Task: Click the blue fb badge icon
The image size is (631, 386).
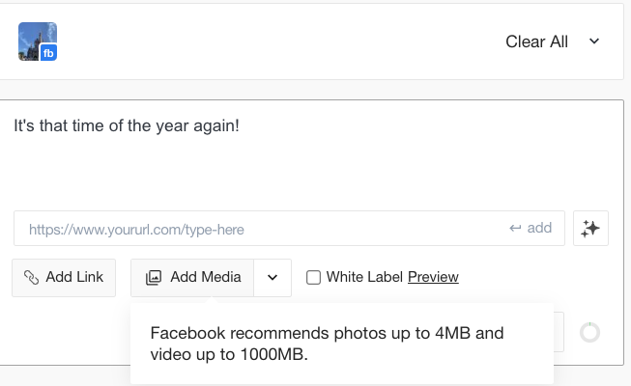Action: [48, 53]
